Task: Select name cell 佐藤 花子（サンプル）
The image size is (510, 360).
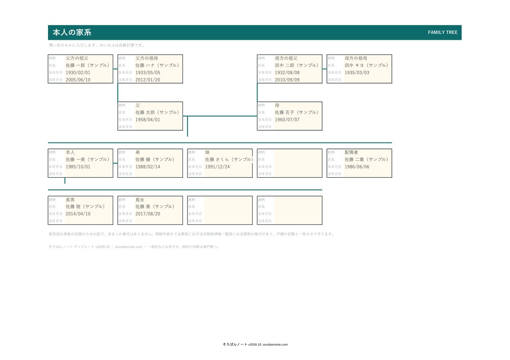Action: tap(298, 112)
